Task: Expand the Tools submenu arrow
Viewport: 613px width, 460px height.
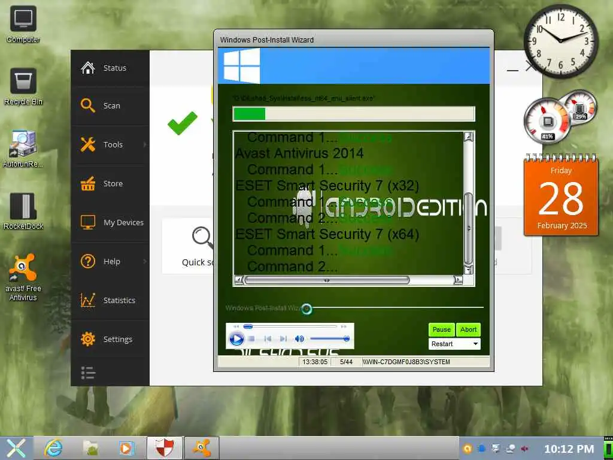Action: point(145,145)
